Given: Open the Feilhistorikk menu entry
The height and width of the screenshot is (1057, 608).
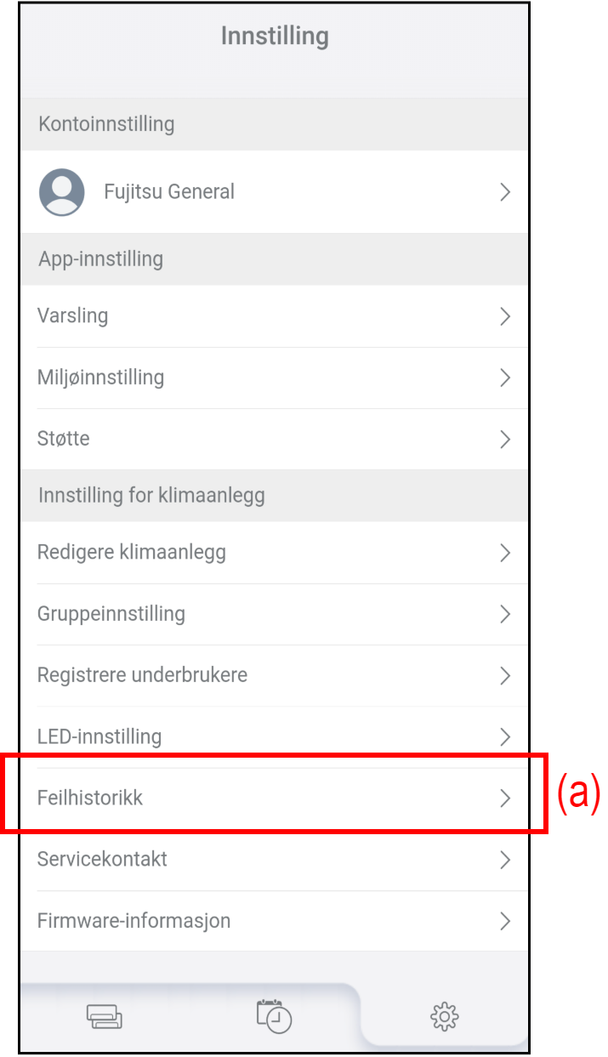Looking at the screenshot, I should [90, 798].
